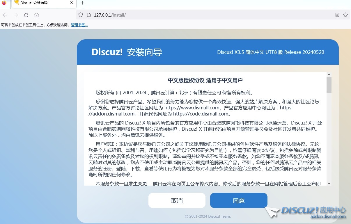Go to the browser home page
The width and height of the screenshot is (351, 224).
point(36,15)
